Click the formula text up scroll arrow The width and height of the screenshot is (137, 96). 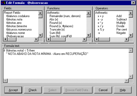click(131, 50)
